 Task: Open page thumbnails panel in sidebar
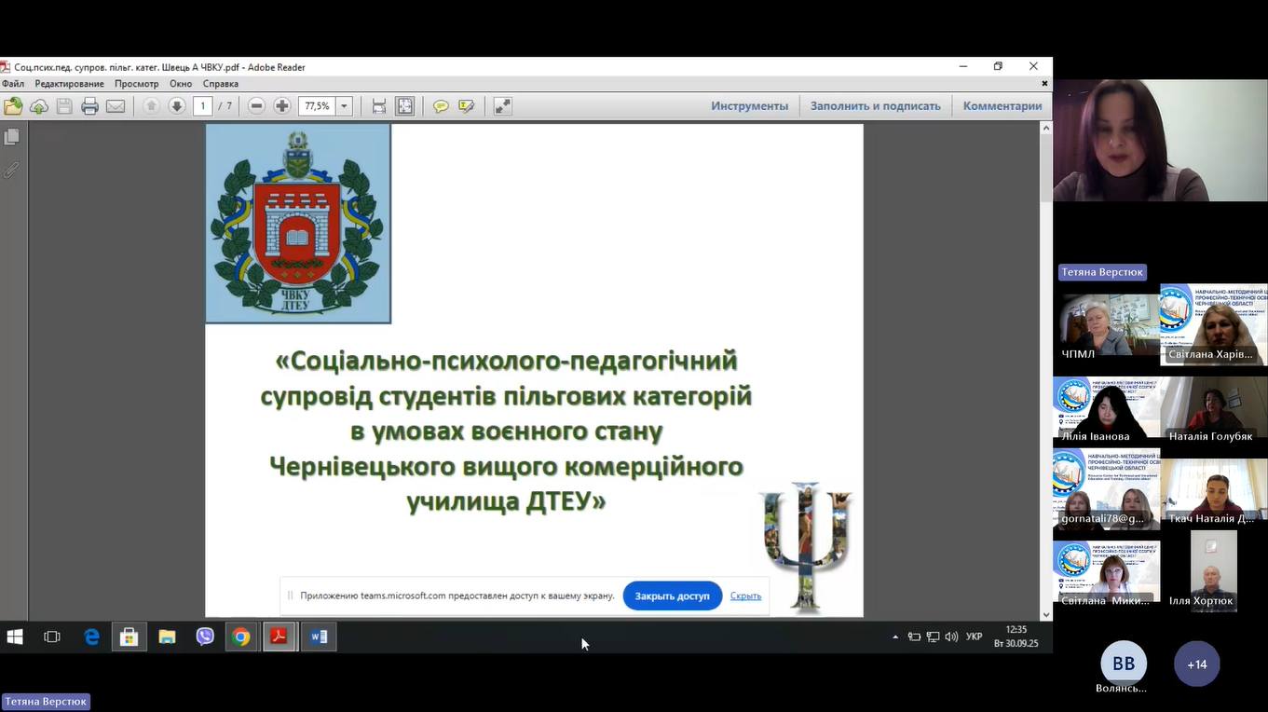click(x=12, y=137)
